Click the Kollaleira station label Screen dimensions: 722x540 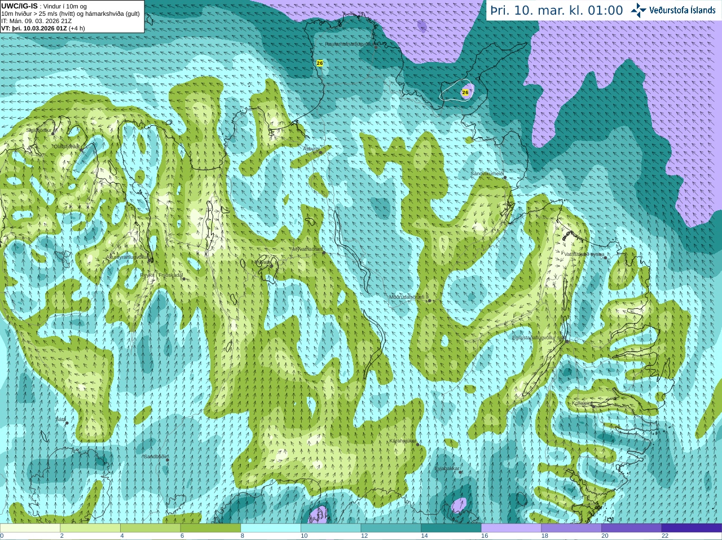[582, 403]
